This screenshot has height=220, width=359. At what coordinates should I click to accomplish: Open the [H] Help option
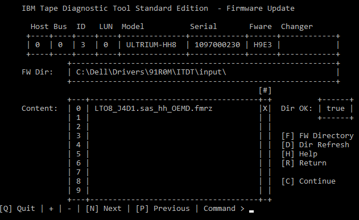coord(299,154)
